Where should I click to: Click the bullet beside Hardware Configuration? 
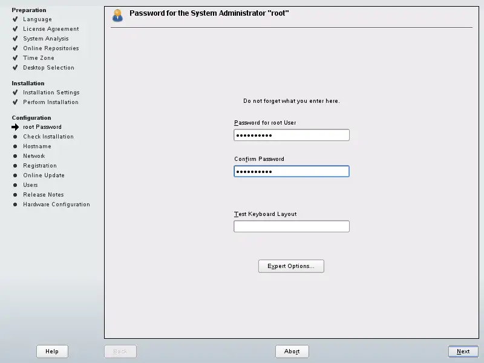15,204
